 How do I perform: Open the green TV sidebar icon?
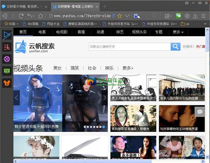[7, 71]
